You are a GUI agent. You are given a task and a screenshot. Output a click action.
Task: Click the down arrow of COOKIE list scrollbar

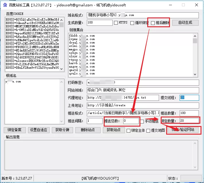[x=62, y=69]
